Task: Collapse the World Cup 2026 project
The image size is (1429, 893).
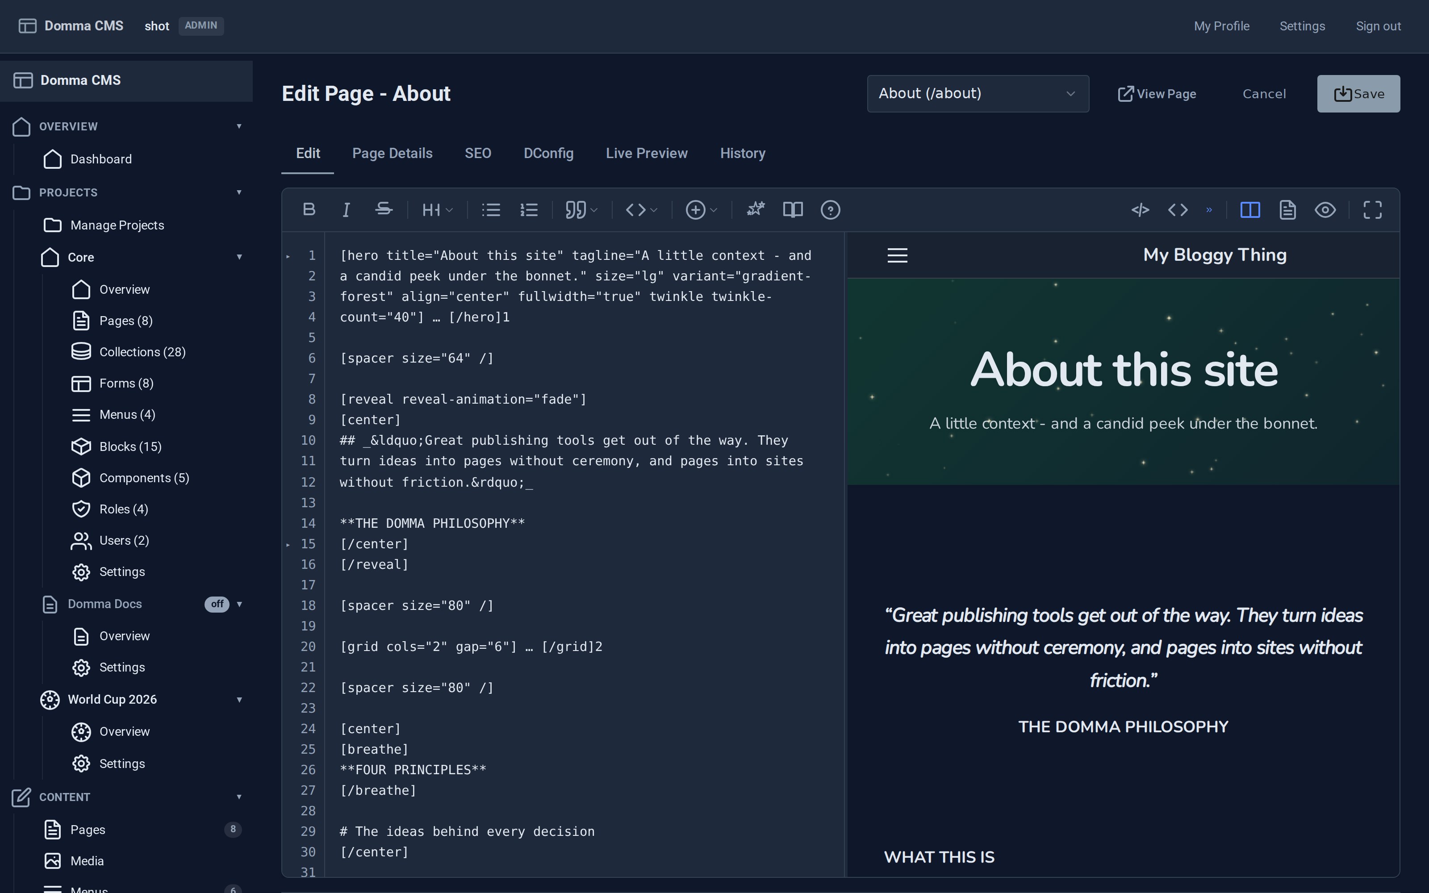Action: click(x=239, y=700)
